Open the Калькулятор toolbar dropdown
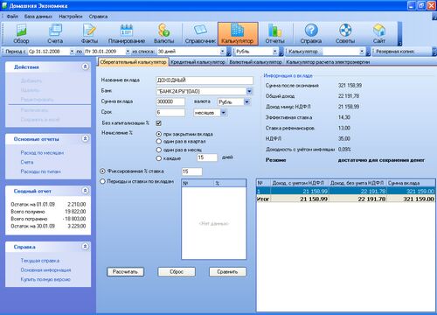The height and width of the screenshot is (315, 437). (362, 52)
